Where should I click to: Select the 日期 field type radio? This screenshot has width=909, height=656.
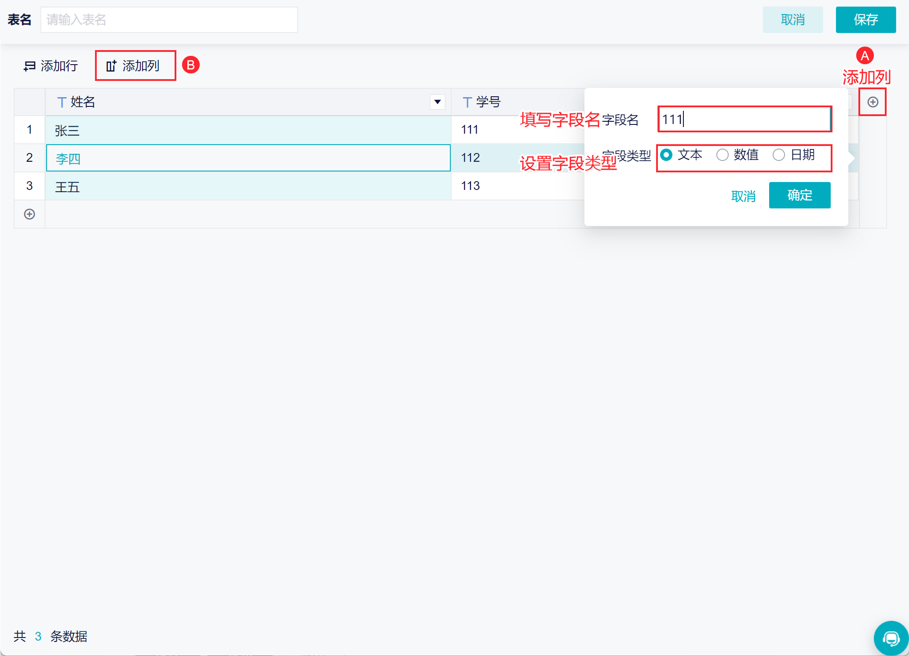[x=778, y=155]
